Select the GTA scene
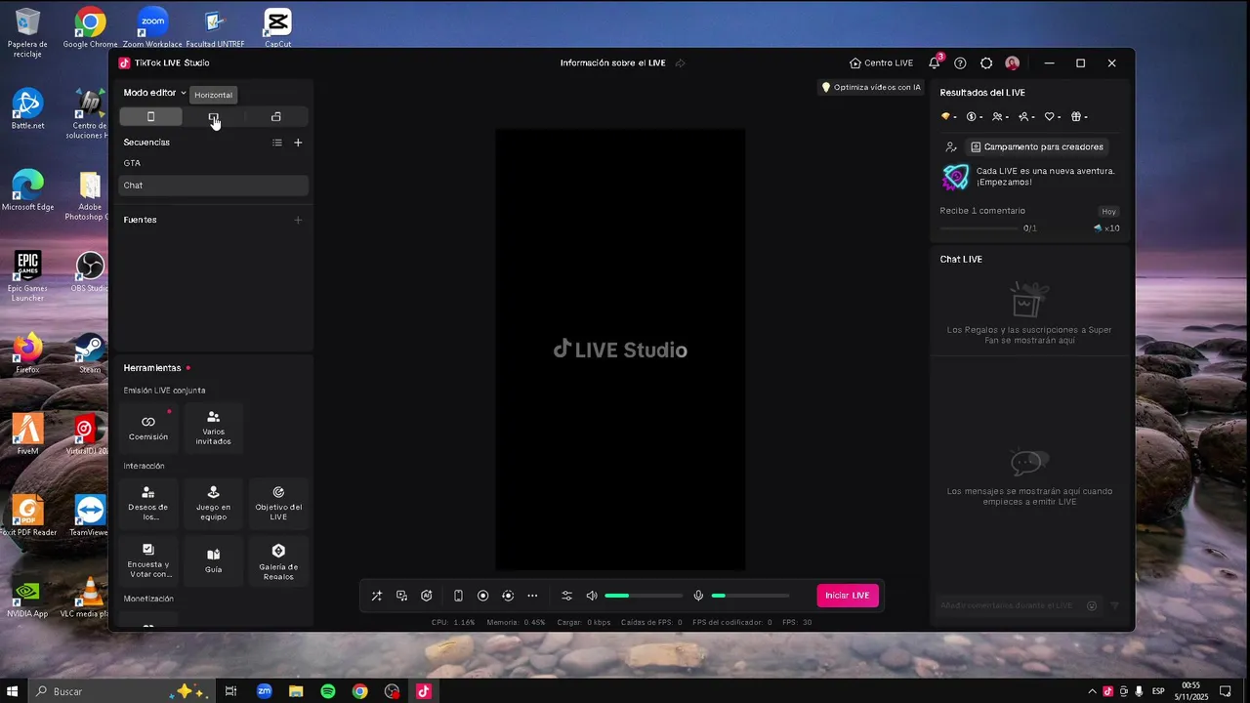This screenshot has height=703, width=1250. pyautogui.click(x=213, y=163)
